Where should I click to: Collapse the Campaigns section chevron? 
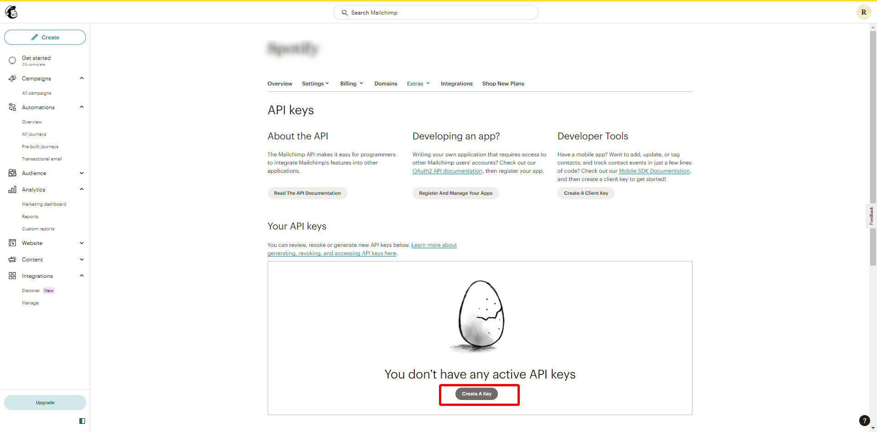82,78
